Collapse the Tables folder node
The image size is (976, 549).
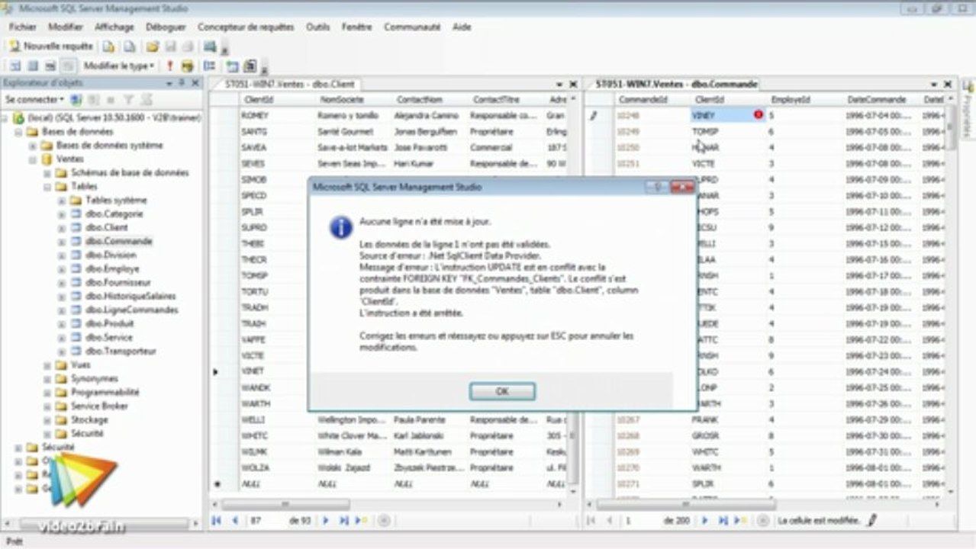47,187
